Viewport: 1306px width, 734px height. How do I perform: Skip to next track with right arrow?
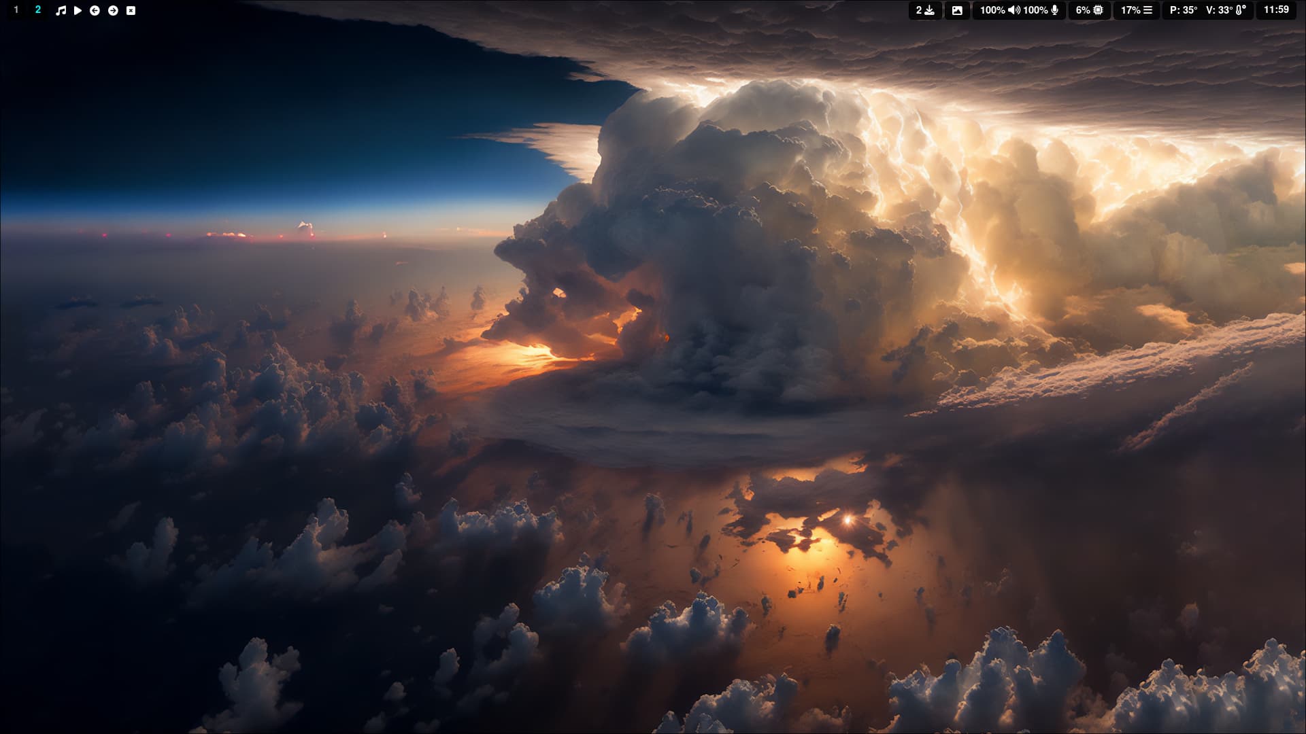pos(113,10)
